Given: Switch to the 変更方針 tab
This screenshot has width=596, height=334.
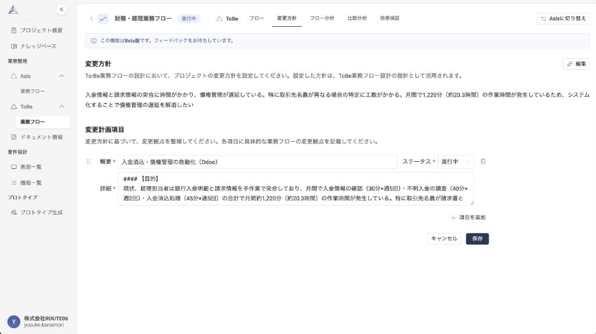Looking at the screenshot, I should click(x=287, y=18).
